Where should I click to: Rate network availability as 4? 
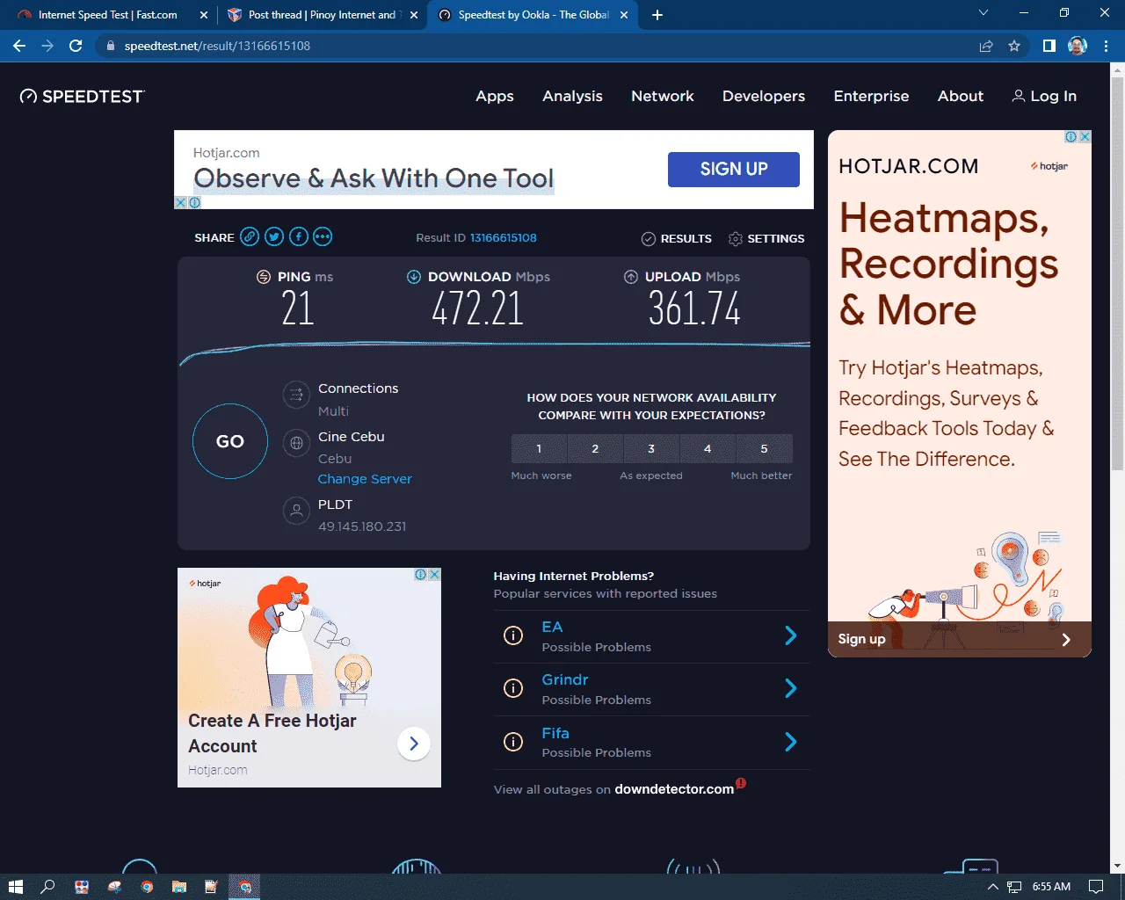click(x=708, y=448)
